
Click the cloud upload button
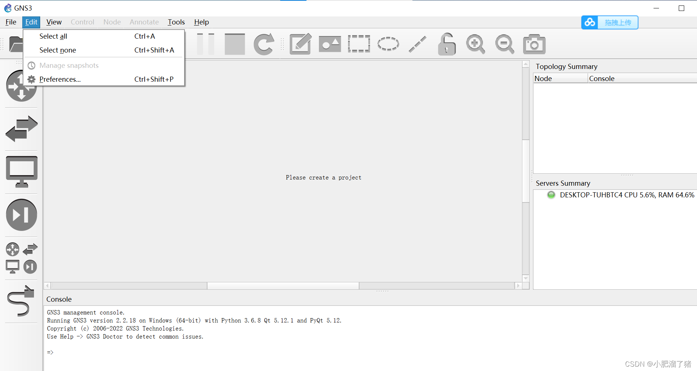(x=610, y=22)
